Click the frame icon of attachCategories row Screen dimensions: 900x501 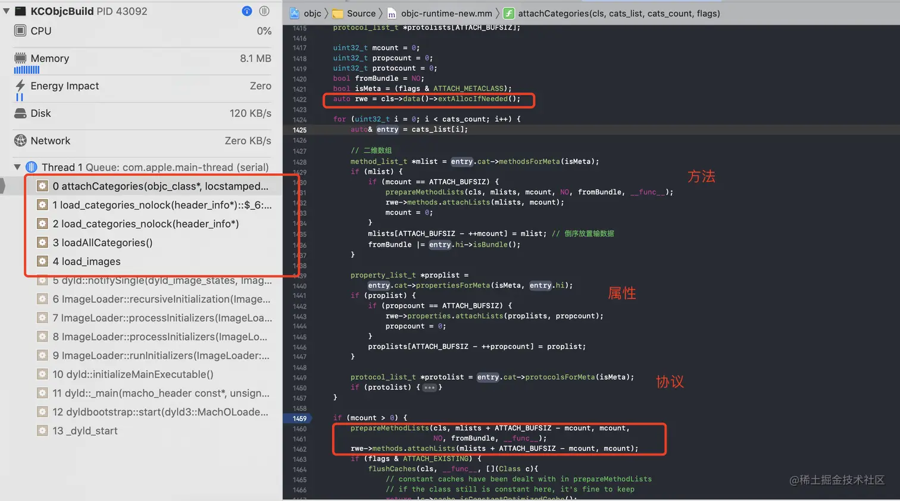pyautogui.click(x=42, y=186)
